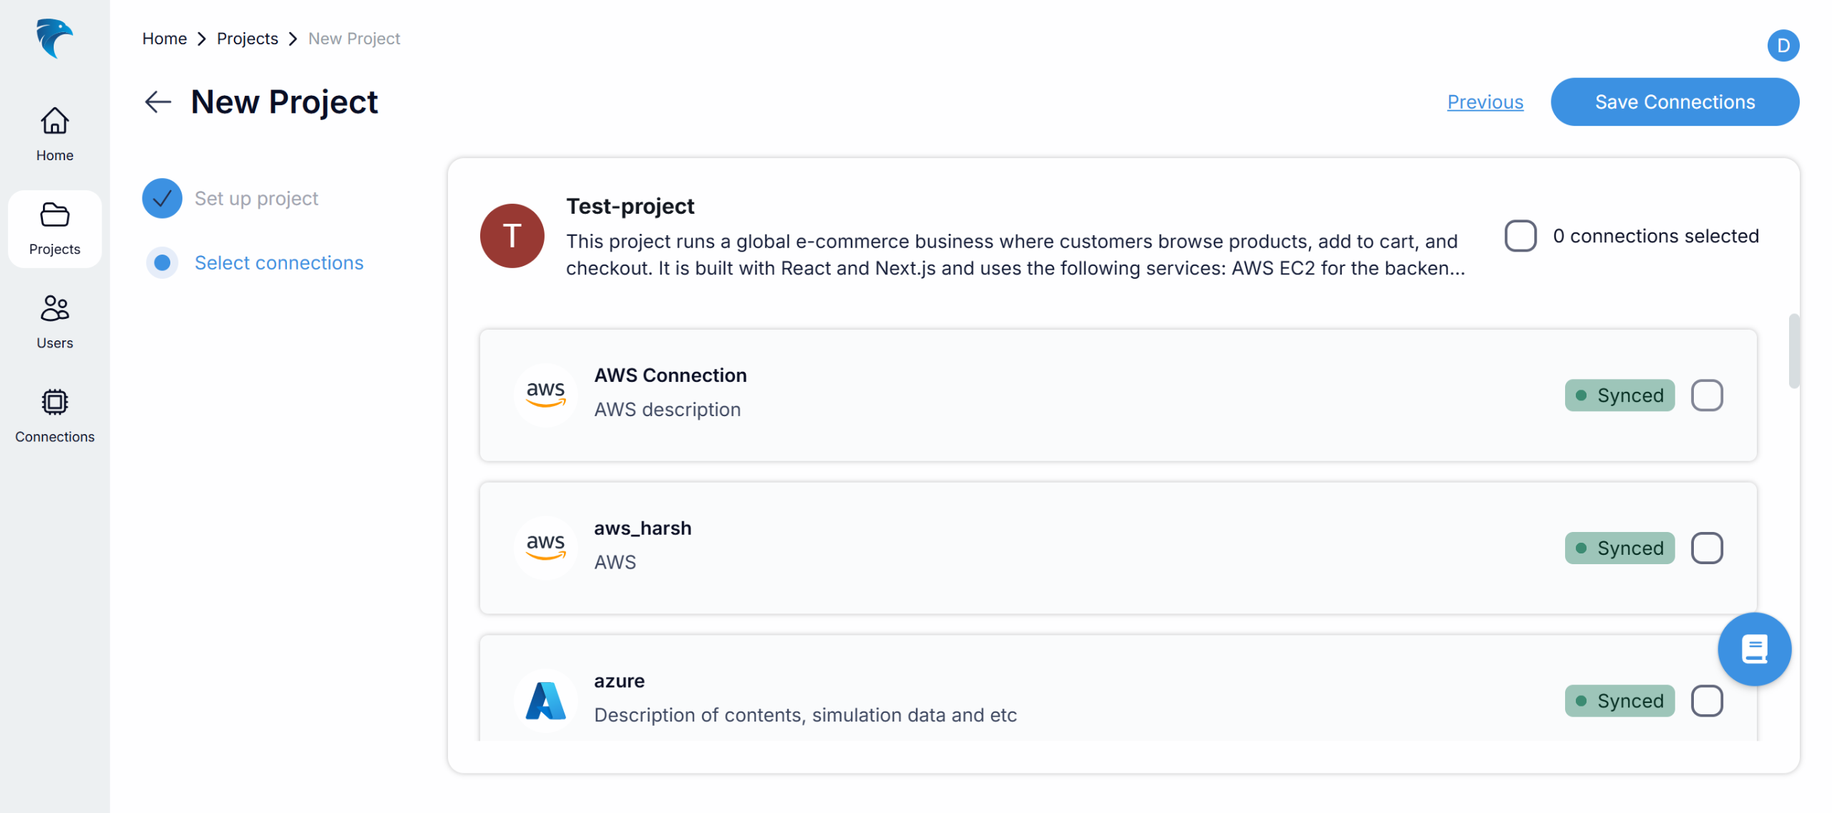This screenshot has width=1832, height=813.
Task: Click the connections list scrollbar
Action: [1793, 350]
